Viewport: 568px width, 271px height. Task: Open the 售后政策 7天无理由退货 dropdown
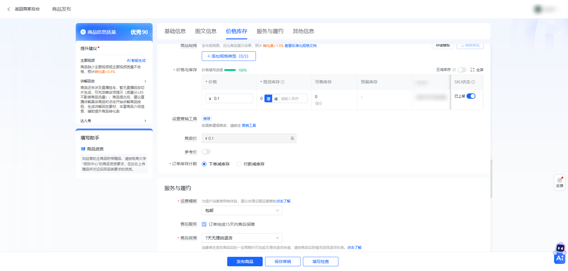coord(242,238)
